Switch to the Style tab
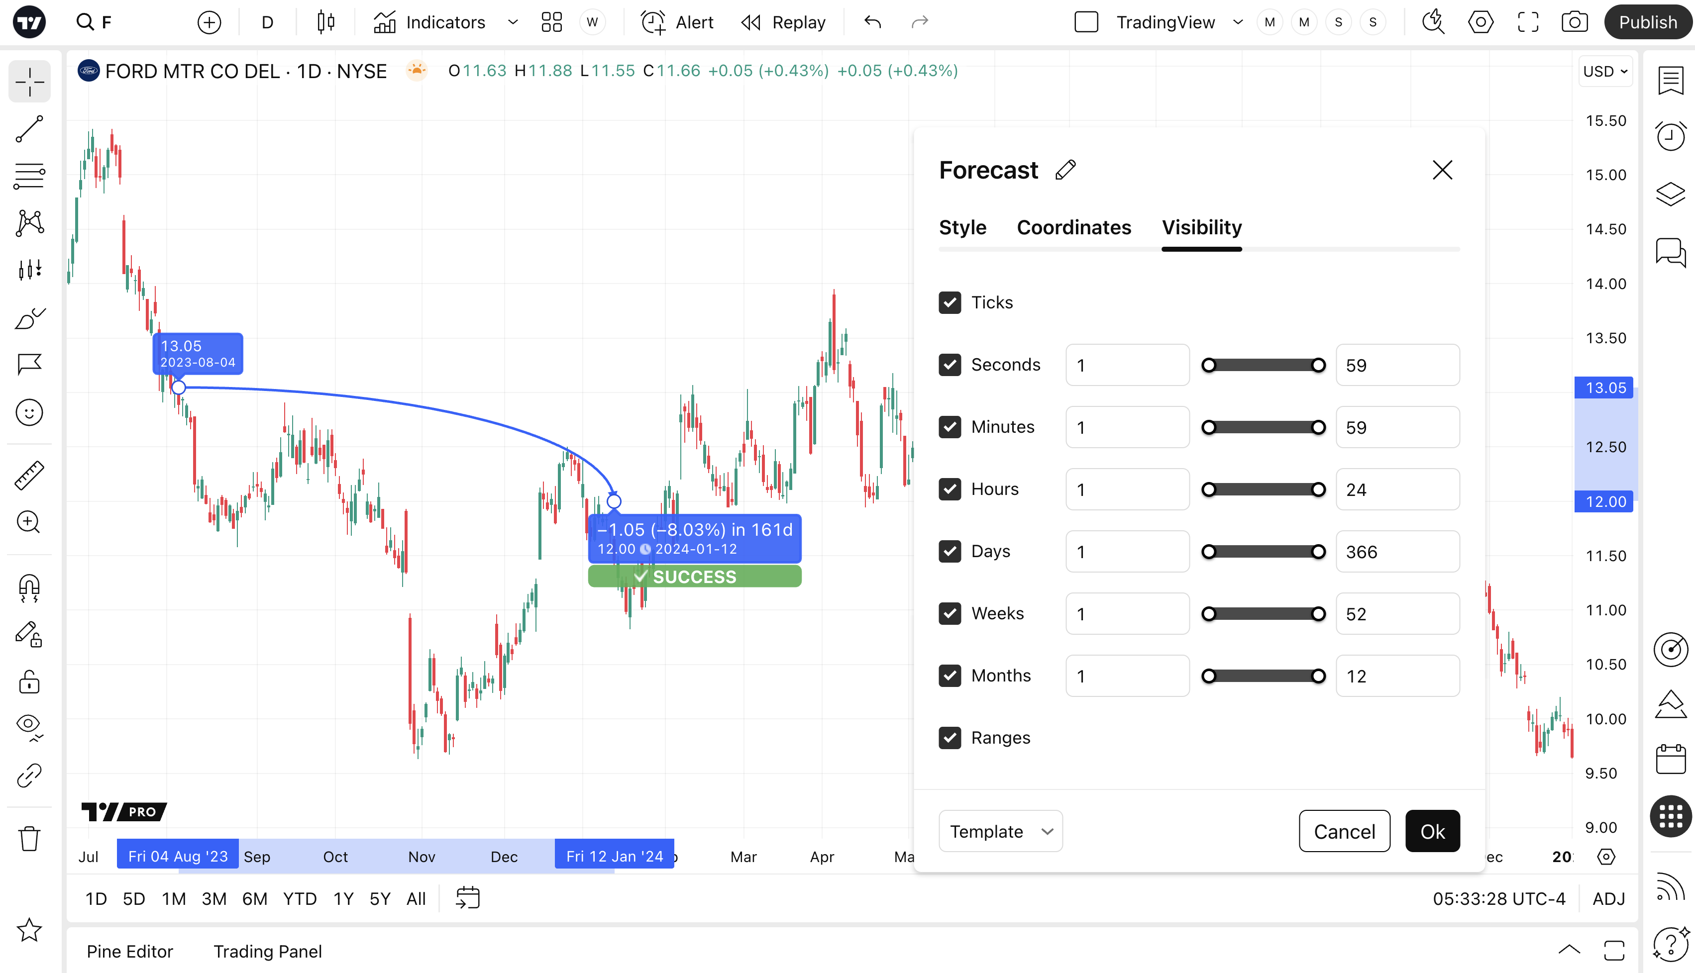 tap(962, 227)
